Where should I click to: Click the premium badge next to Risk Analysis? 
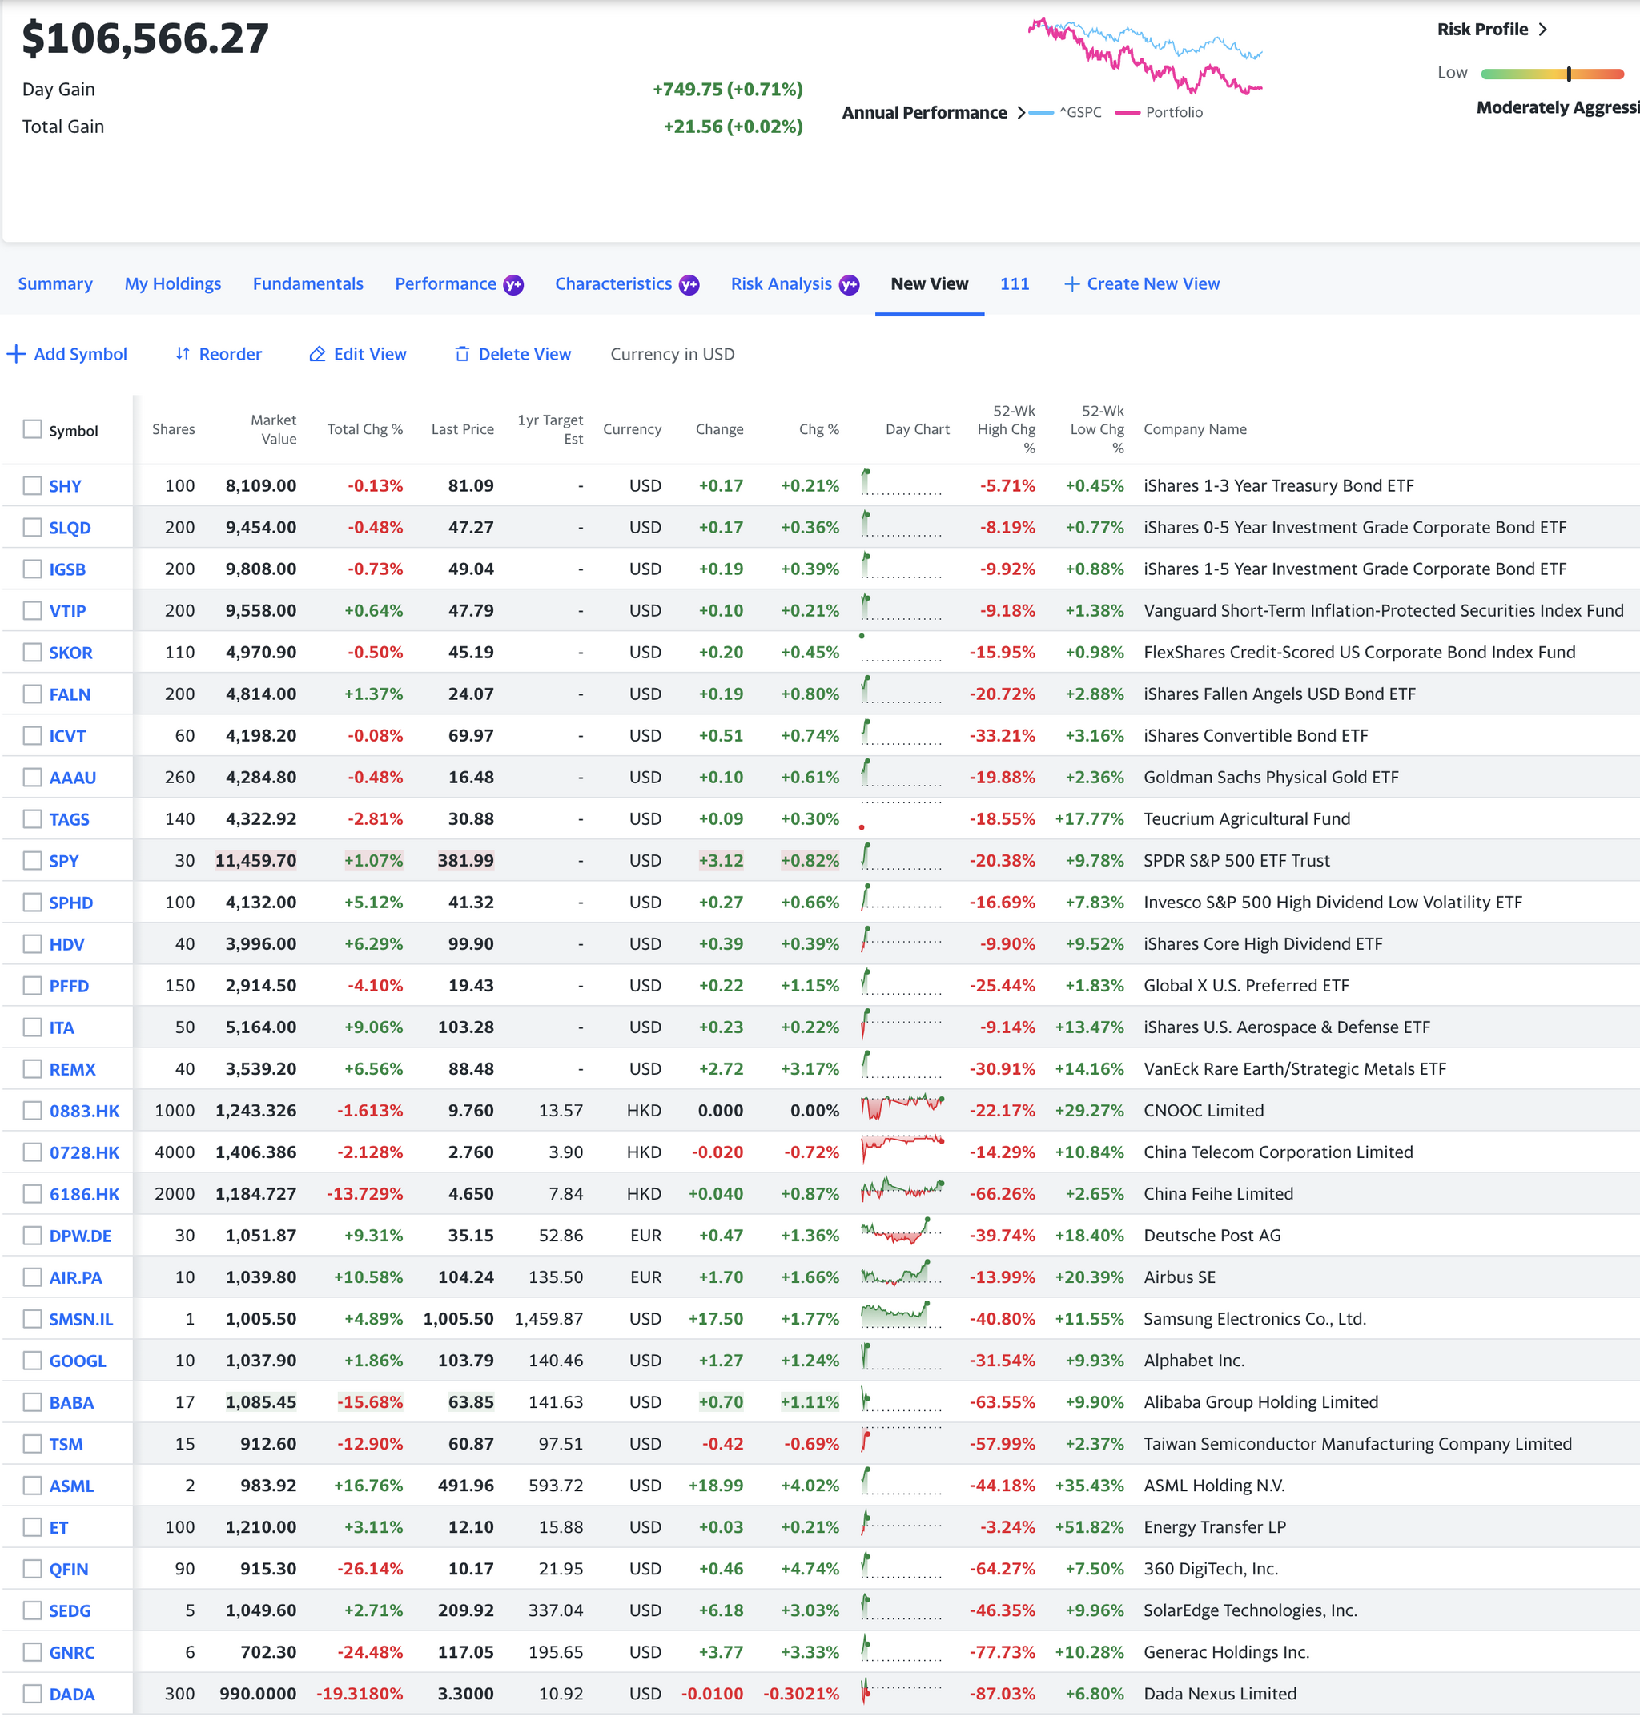(849, 285)
